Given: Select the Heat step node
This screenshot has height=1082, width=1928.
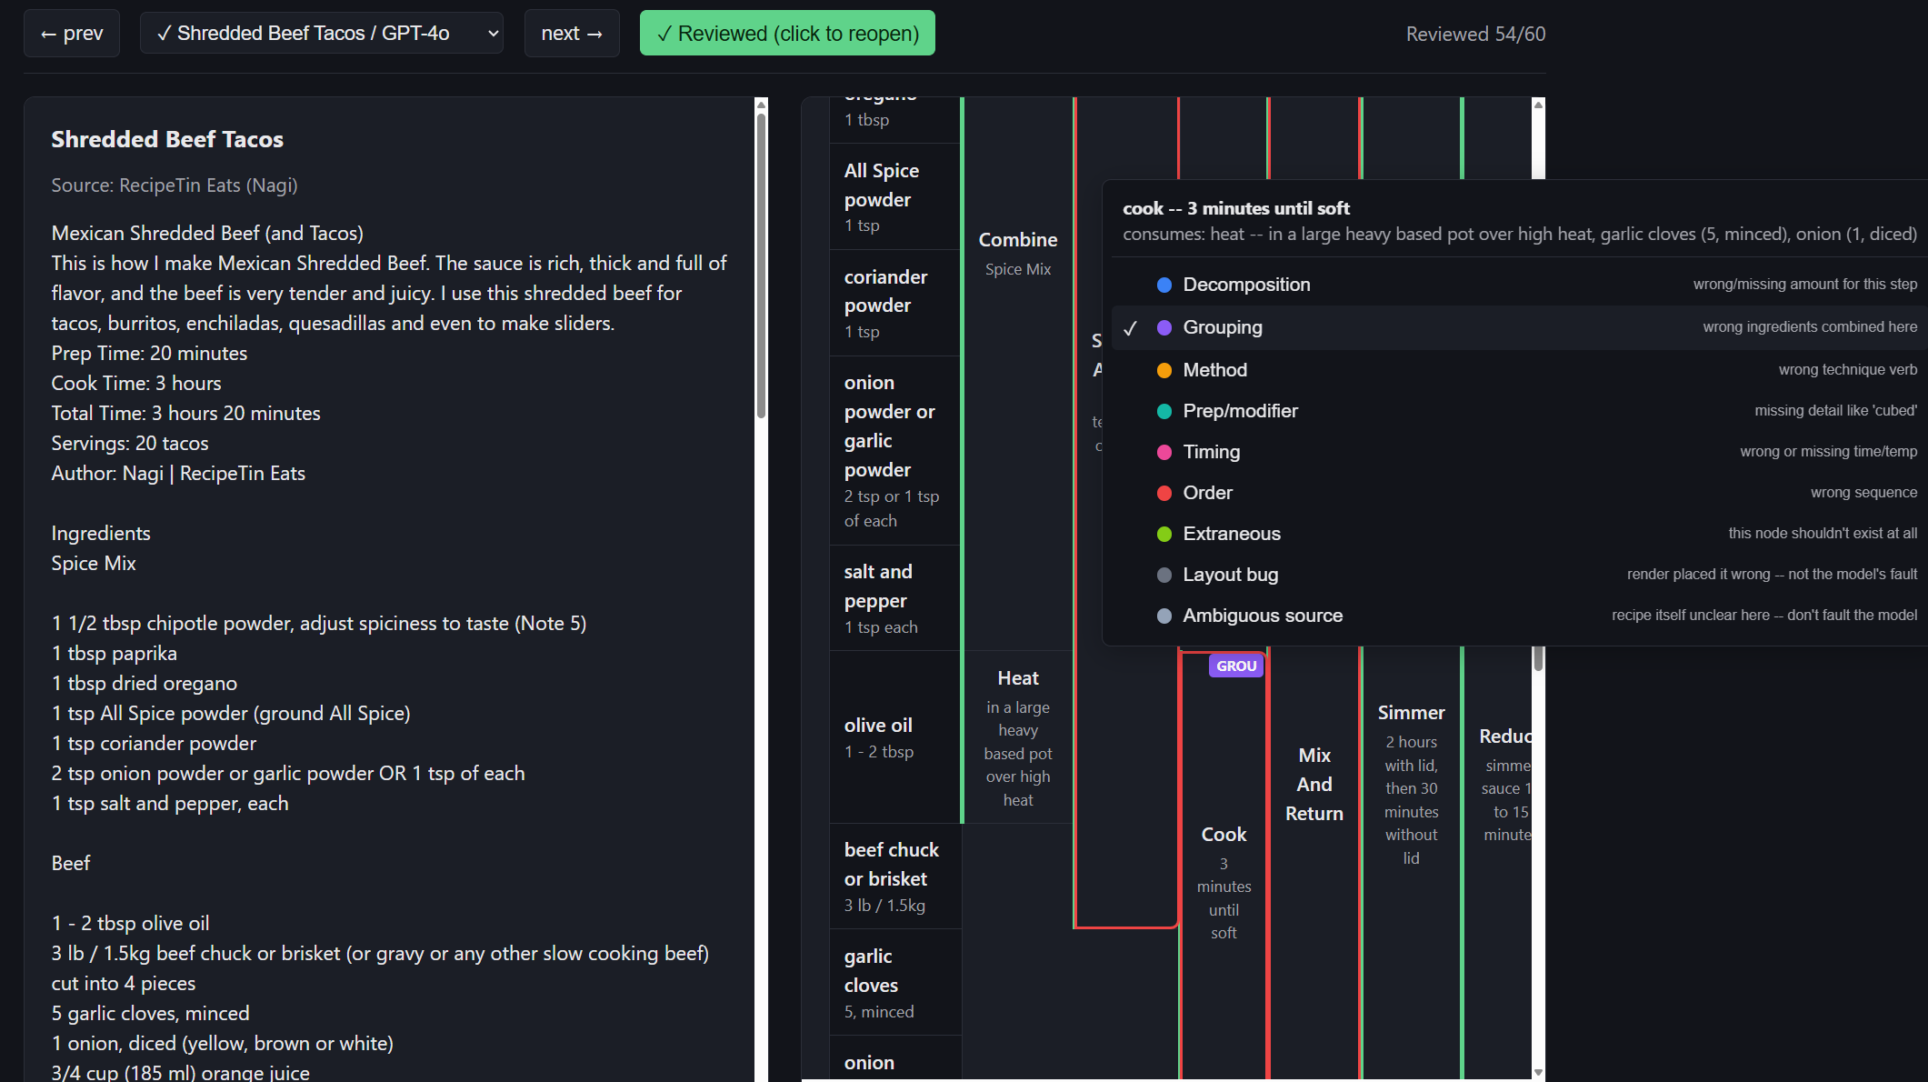Looking at the screenshot, I should [1017, 737].
